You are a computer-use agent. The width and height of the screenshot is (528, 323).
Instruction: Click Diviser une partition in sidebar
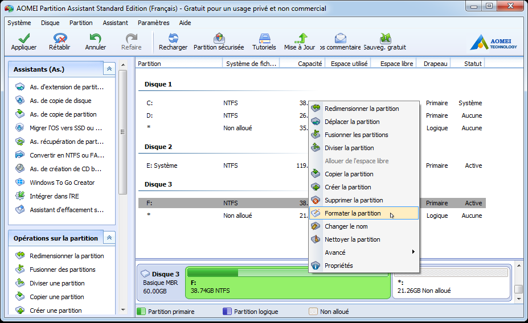point(51,283)
